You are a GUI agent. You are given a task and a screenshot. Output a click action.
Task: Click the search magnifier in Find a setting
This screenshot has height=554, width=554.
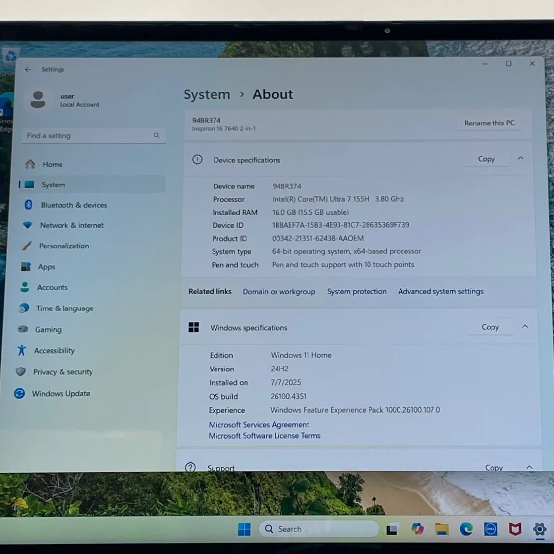[x=156, y=136]
